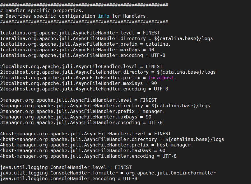Click the 4host-manager maxDays 90 value

coord(162,151)
